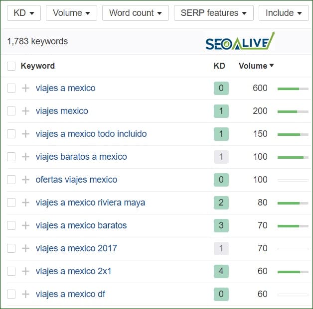Screen dimensions: 313x309
Task: Click KD badge 4 for '2x1' row
Action: point(221,271)
